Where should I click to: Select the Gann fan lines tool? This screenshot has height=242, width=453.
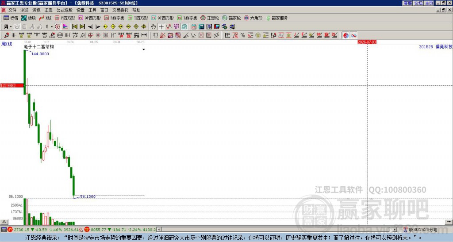pyautogui.click(x=163, y=35)
